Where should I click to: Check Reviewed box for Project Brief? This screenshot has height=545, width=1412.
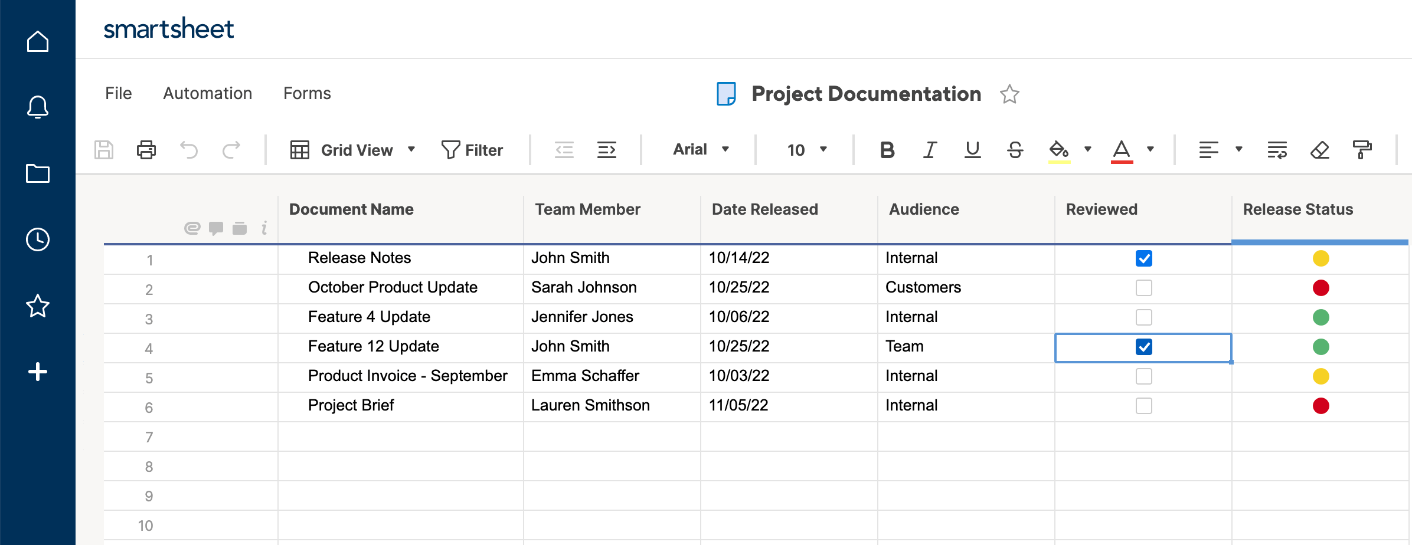tap(1143, 406)
